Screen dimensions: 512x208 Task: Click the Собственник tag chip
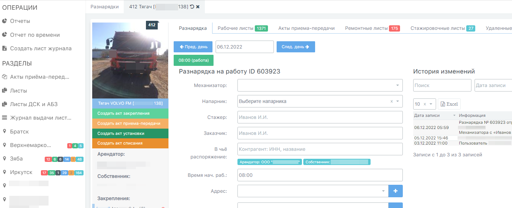337,162
